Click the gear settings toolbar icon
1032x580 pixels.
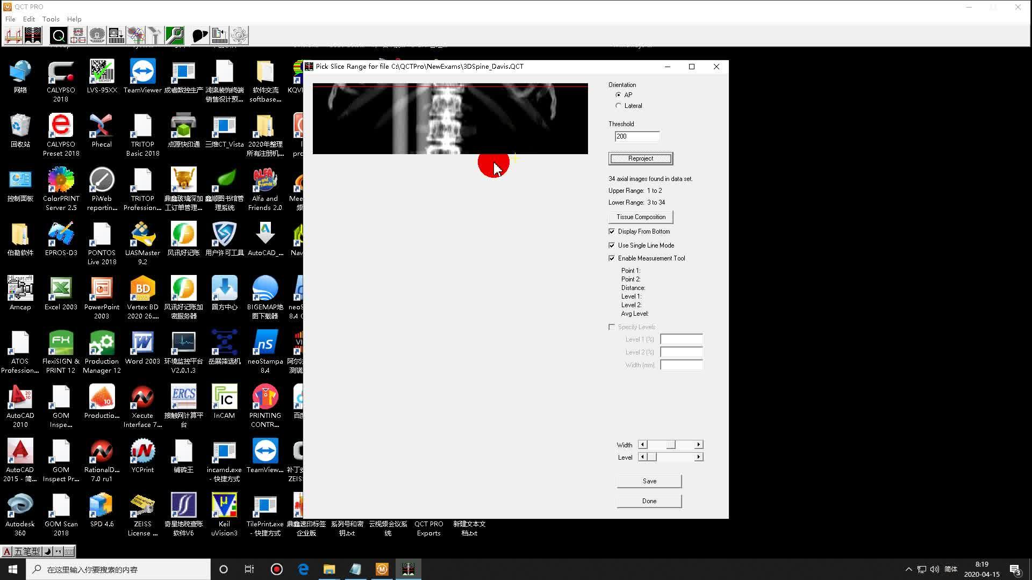[x=239, y=35]
